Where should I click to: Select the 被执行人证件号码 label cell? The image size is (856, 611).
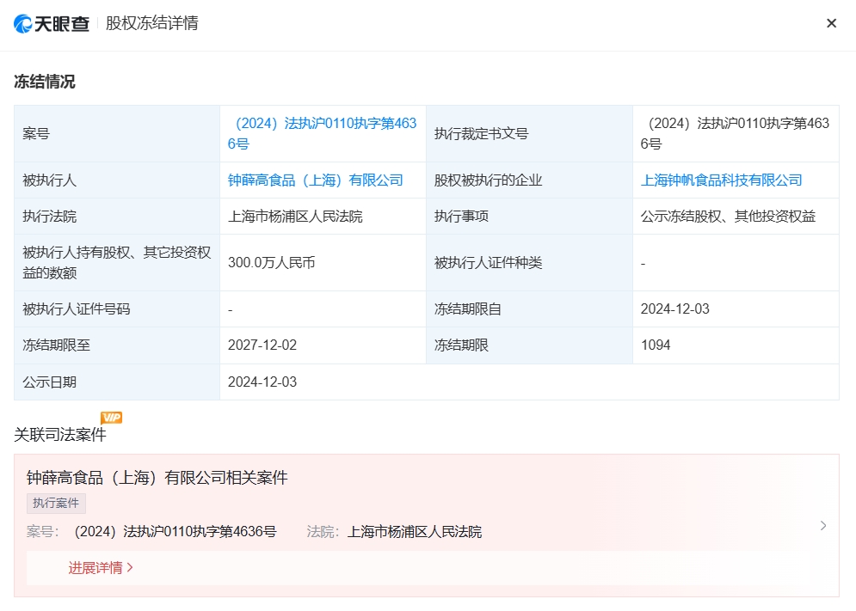tap(117, 309)
